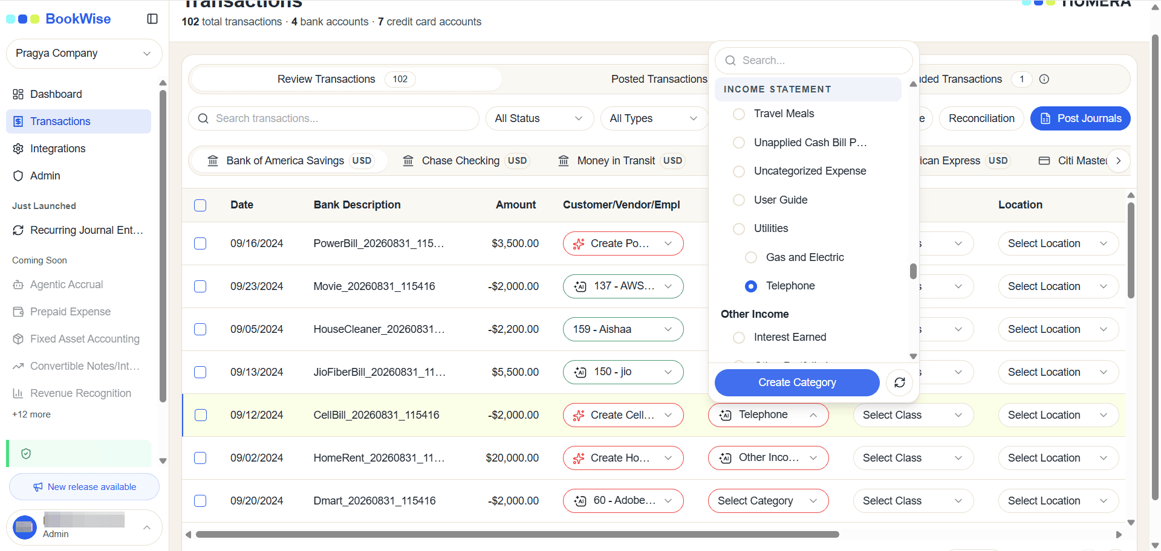Viewport: 1161px width, 551px height.
Task: Open the All Status filter
Action: [540, 118]
